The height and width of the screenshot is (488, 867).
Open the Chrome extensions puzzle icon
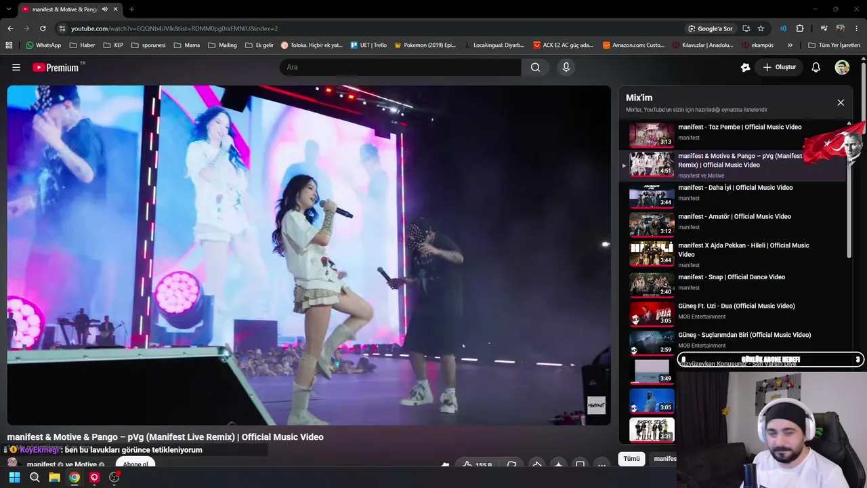(800, 28)
